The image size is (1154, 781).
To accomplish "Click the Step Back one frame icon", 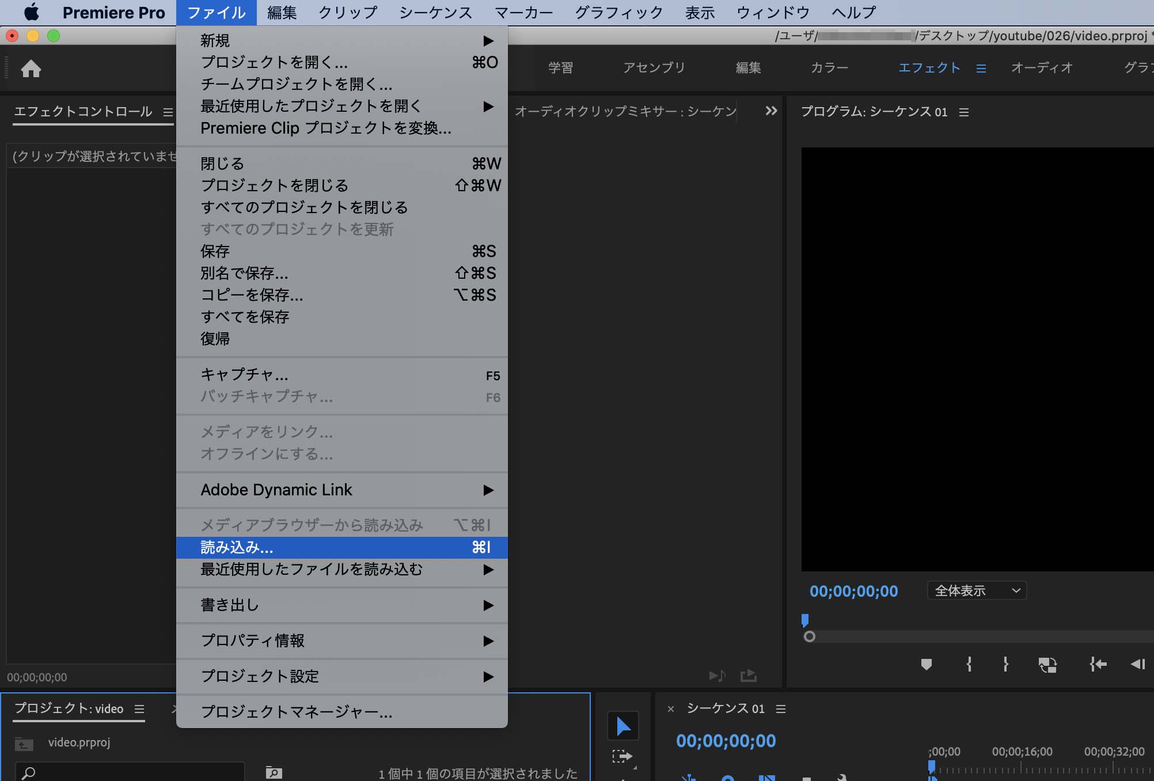I will [1138, 665].
